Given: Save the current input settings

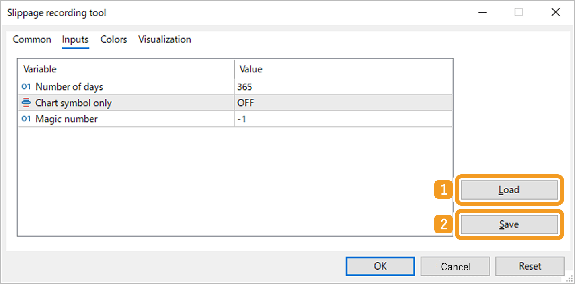Looking at the screenshot, I should tap(509, 224).
